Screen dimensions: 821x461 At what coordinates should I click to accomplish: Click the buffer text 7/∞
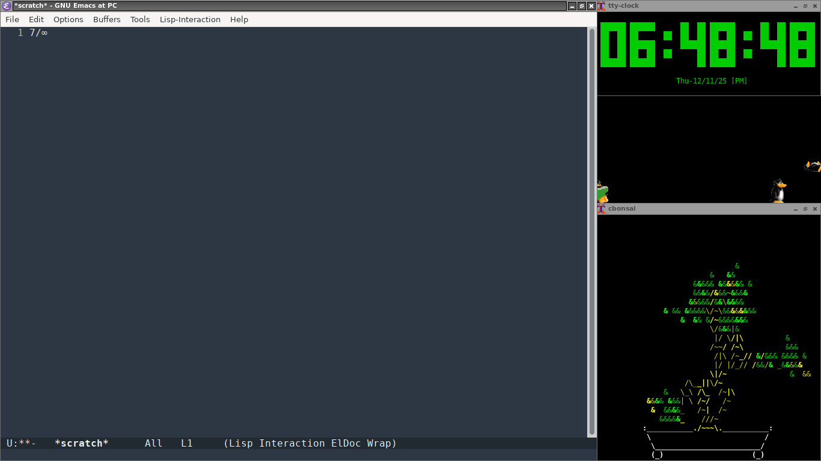coord(38,32)
